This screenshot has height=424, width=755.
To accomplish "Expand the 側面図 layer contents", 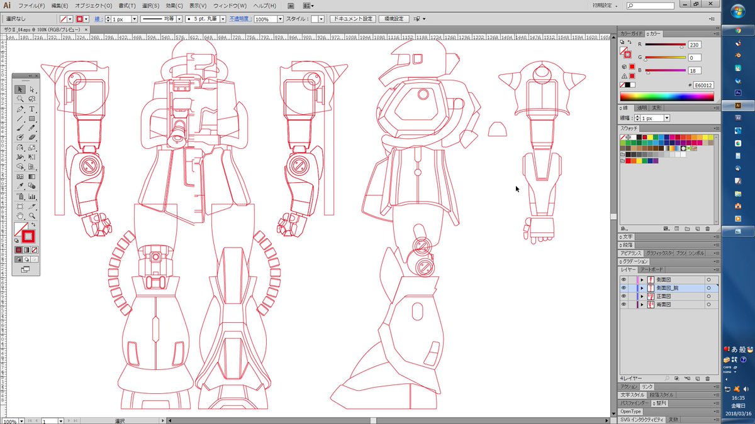I will [x=642, y=280].
